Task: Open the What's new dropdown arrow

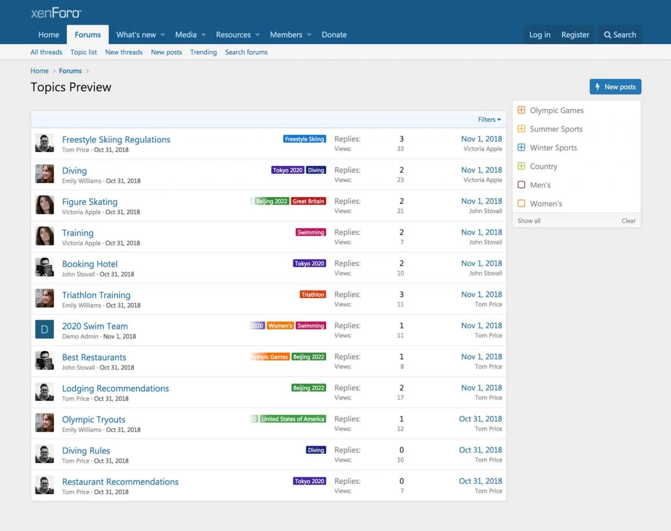Action: pyautogui.click(x=163, y=35)
